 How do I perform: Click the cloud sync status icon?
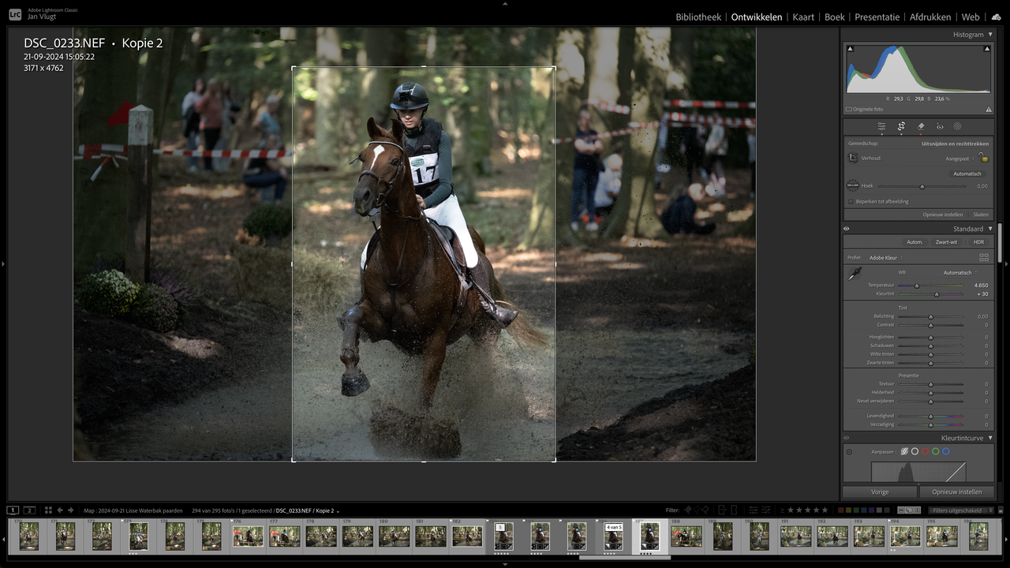996,17
